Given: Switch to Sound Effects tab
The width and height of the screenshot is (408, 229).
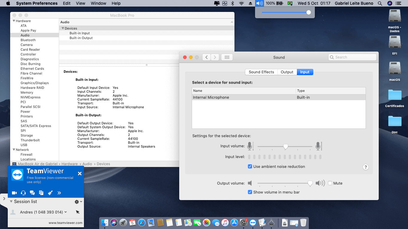Looking at the screenshot, I should click(x=261, y=72).
